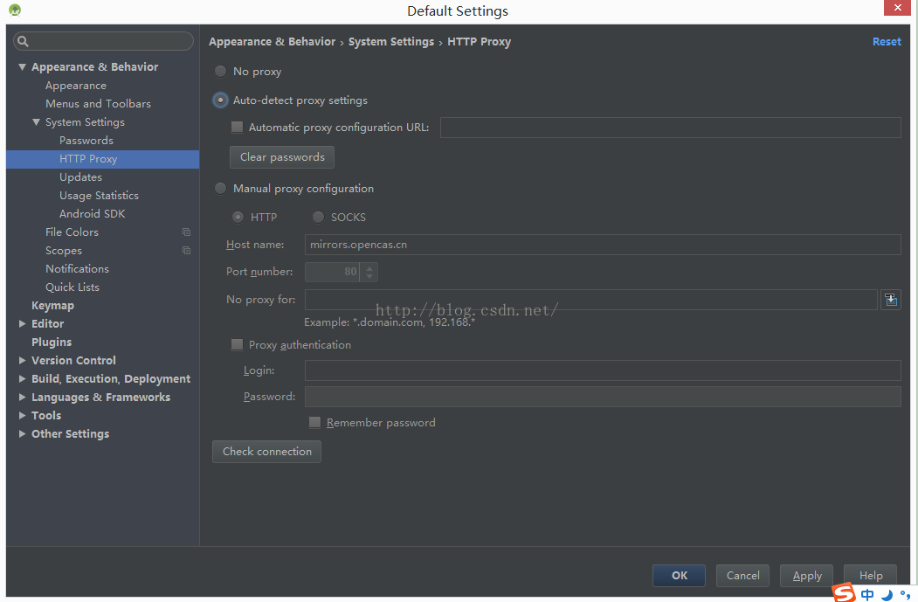Choose HTTP proxy type radio
Screen dimensions: 918x602
[238, 218]
